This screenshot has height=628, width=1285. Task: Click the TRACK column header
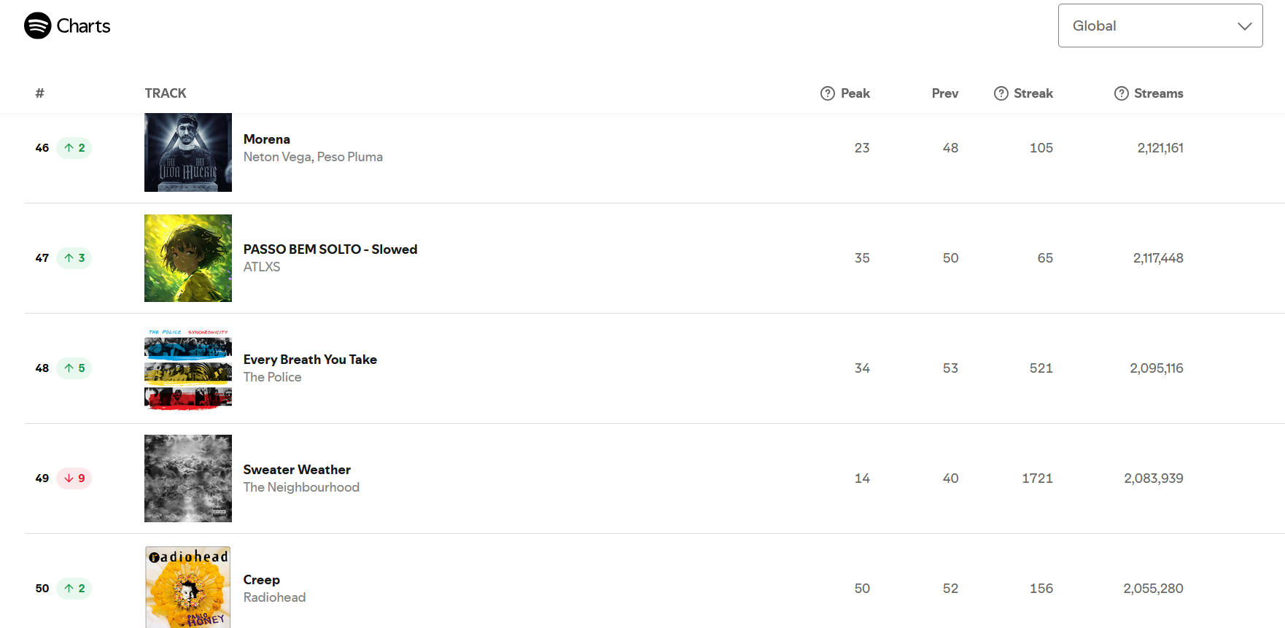pos(166,93)
